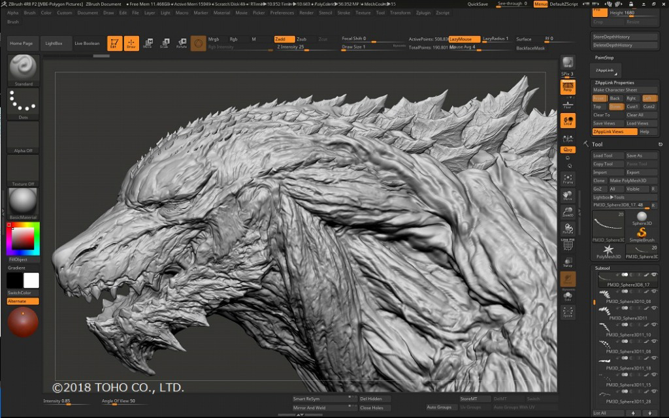The width and height of the screenshot is (669, 418).
Task: Toggle Solo mode icon
Action: tap(568, 297)
